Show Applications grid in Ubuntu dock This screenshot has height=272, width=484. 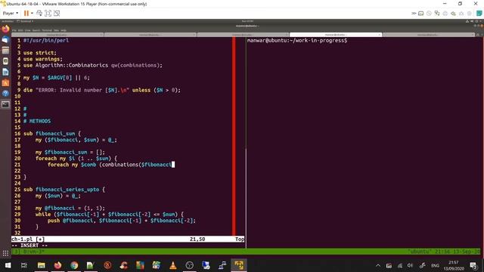pyautogui.click(x=5, y=254)
